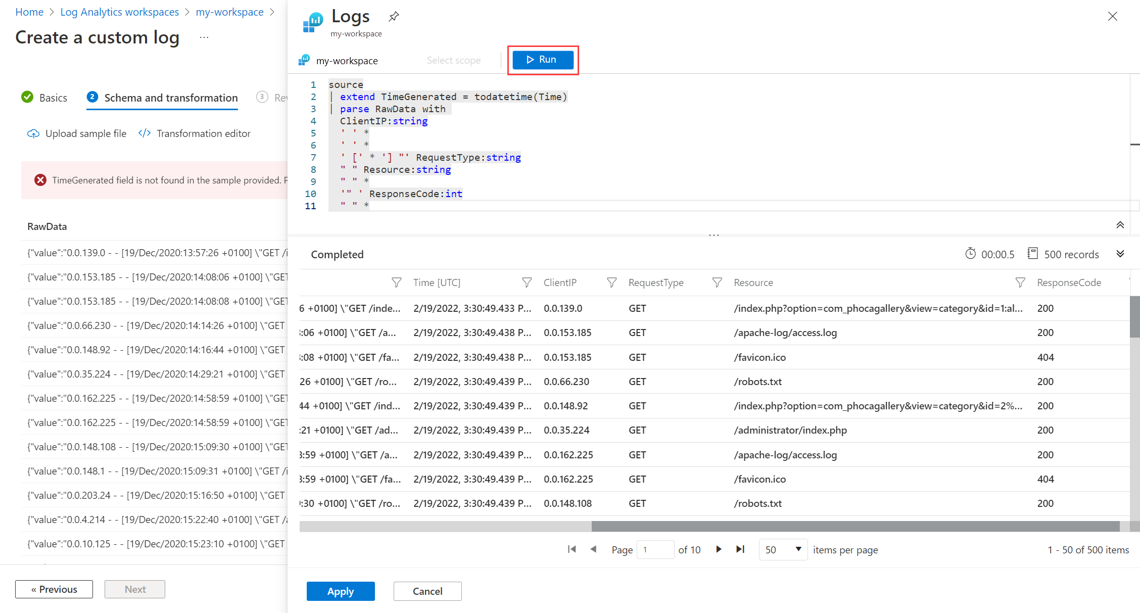Image resolution: width=1140 pixels, height=613 pixels.
Task: Advance to the next results page
Action: [x=719, y=549]
